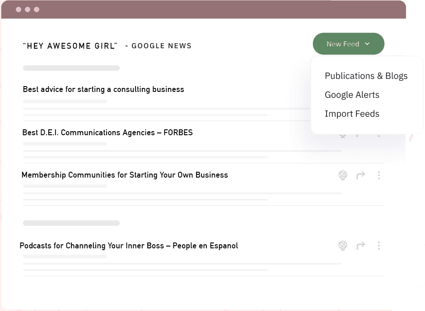Click the "Hey Awesome Girl" feed title
This screenshot has width=425, height=311.
(x=70, y=46)
